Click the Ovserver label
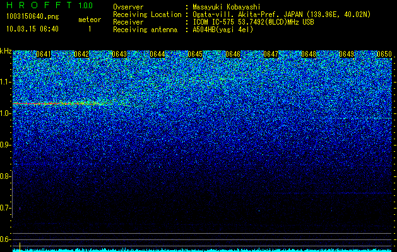397x252 pixels. (x=128, y=7)
